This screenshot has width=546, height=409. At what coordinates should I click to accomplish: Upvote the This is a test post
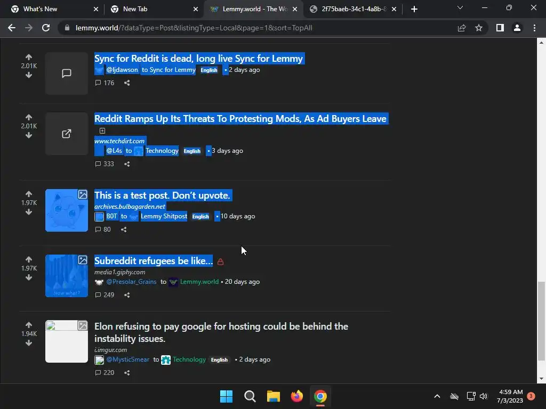click(x=29, y=194)
